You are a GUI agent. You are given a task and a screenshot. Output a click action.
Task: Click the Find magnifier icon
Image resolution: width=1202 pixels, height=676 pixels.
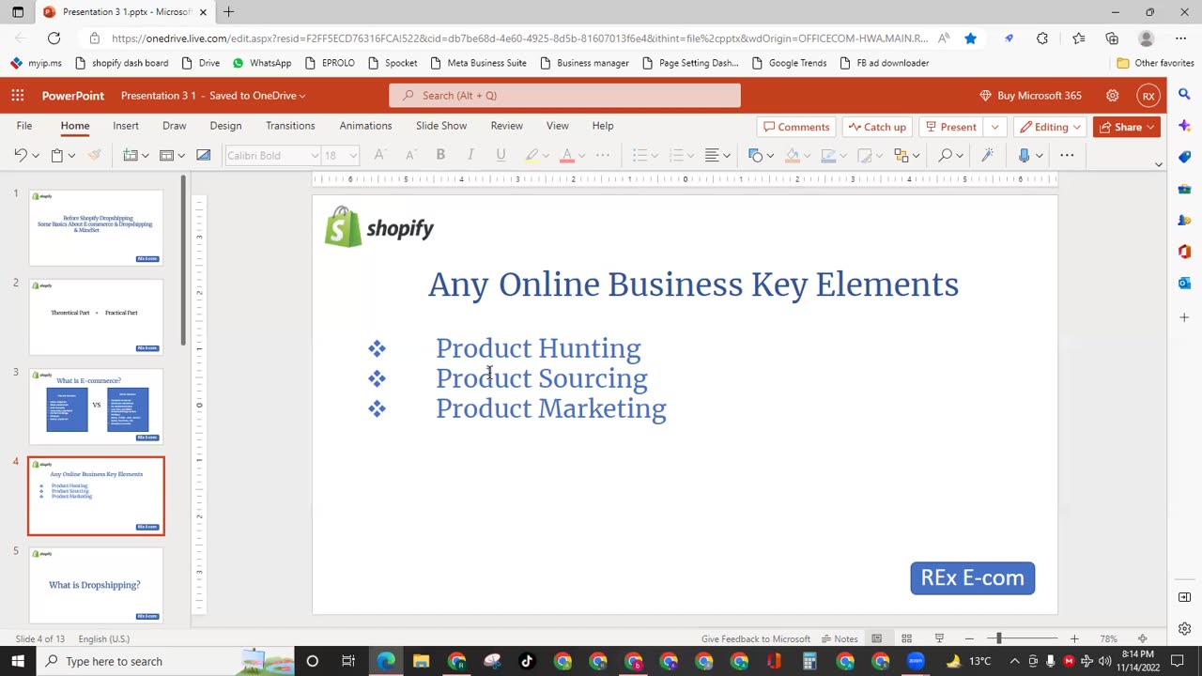tap(946, 155)
